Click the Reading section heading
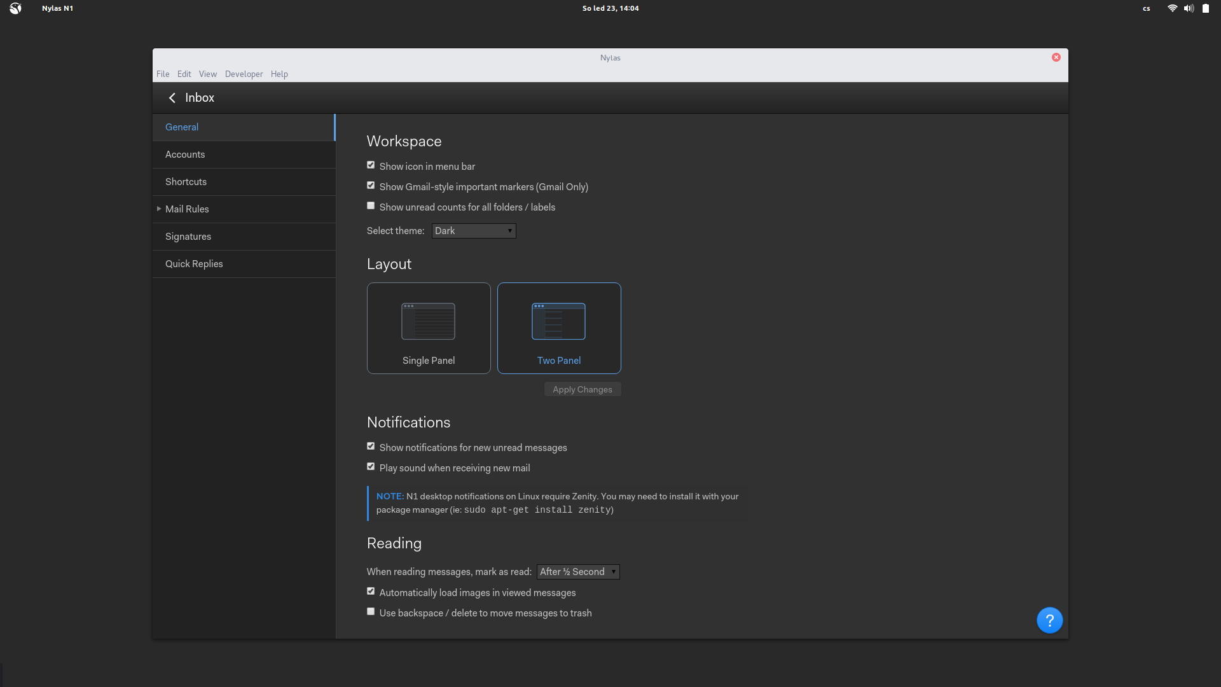 (394, 543)
